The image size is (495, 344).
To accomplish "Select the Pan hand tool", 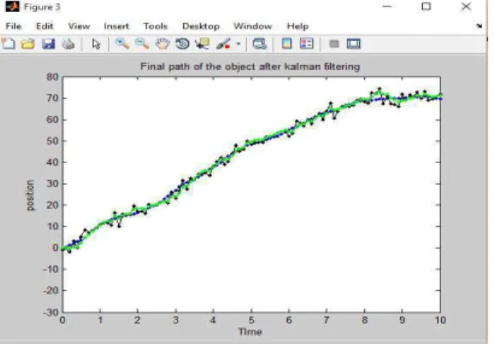I will click(x=162, y=43).
